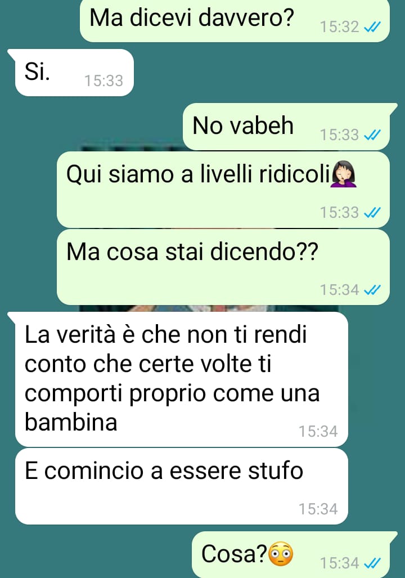Screen dimensions: 405x578
Task: Tap the "Cosa?" message text
Action: [x=234, y=554]
